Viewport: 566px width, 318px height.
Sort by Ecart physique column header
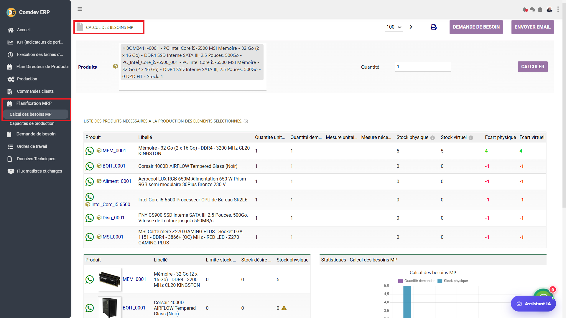click(x=500, y=138)
